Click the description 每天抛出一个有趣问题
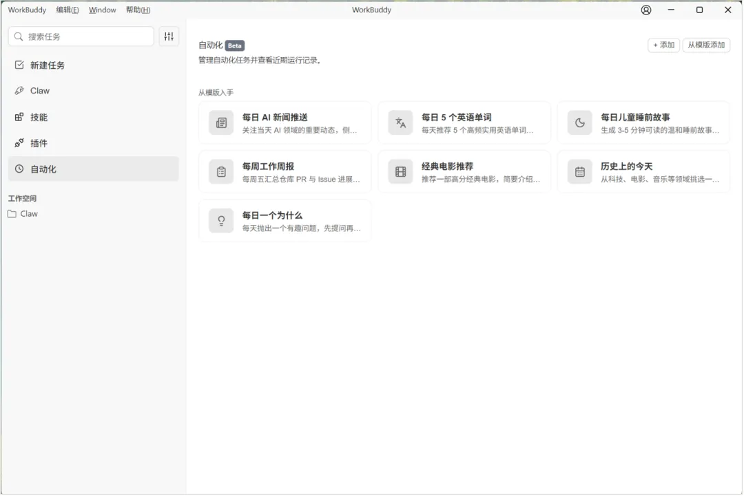Viewport: 744px width, 496px height. click(x=301, y=228)
